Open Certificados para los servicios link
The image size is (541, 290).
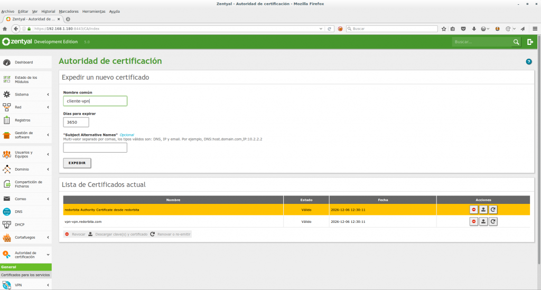25,275
